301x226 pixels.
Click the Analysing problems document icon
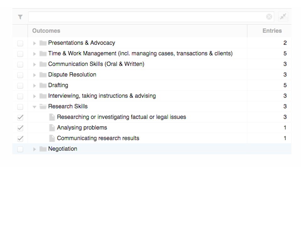[52, 128]
